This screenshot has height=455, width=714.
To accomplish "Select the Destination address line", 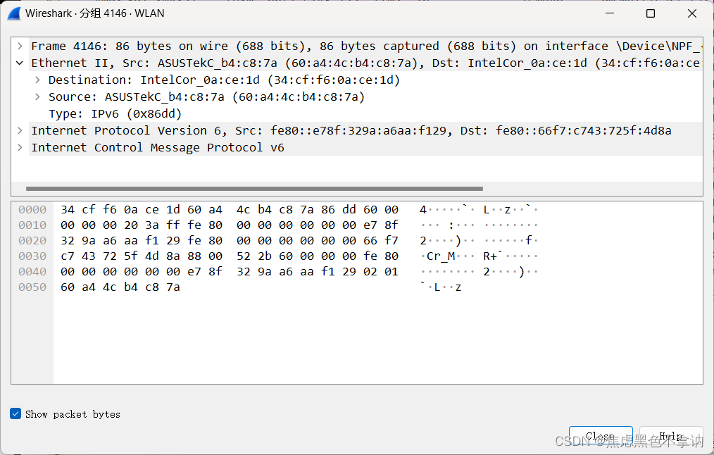I will [x=176, y=80].
